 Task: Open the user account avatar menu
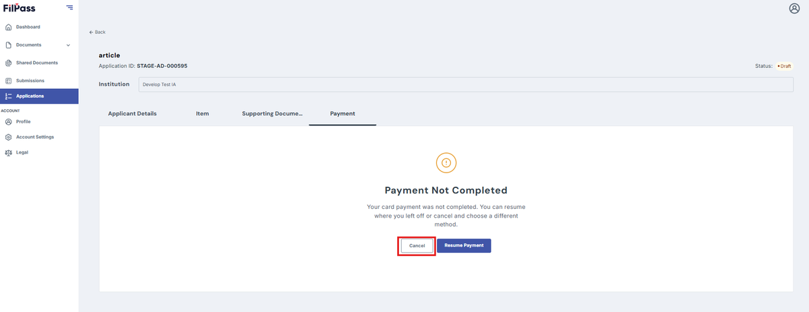click(793, 8)
